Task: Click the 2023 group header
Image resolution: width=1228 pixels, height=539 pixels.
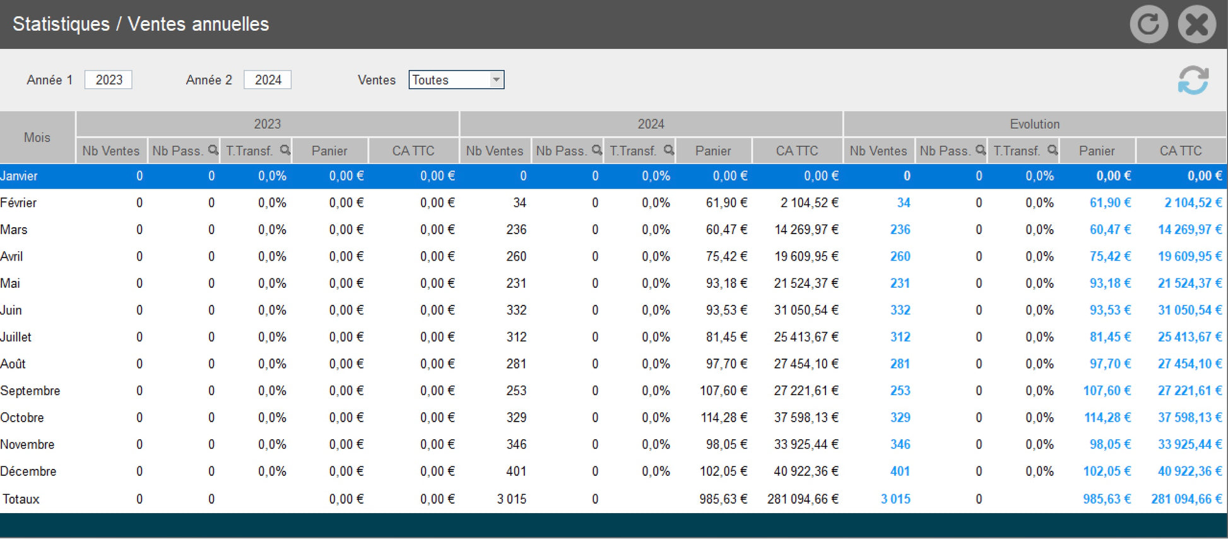Action: tap(268, 124)
